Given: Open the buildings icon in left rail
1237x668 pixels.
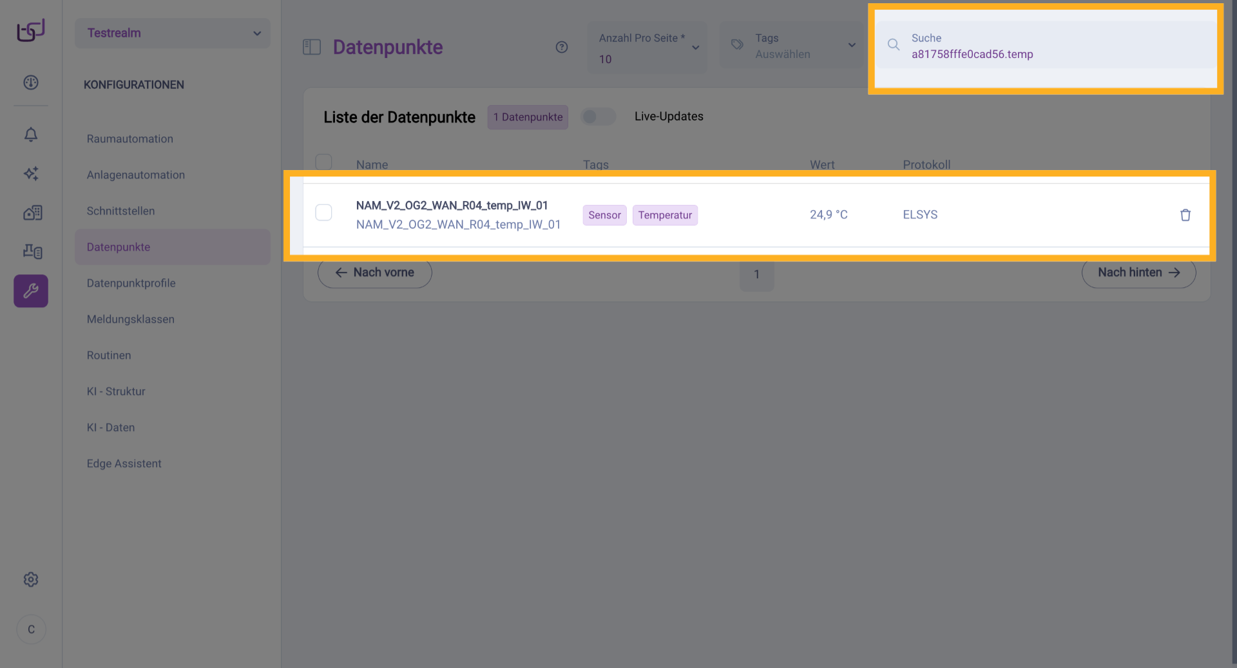Looking at the screenshot, I should pyautogui.click(x=31, y=213).
